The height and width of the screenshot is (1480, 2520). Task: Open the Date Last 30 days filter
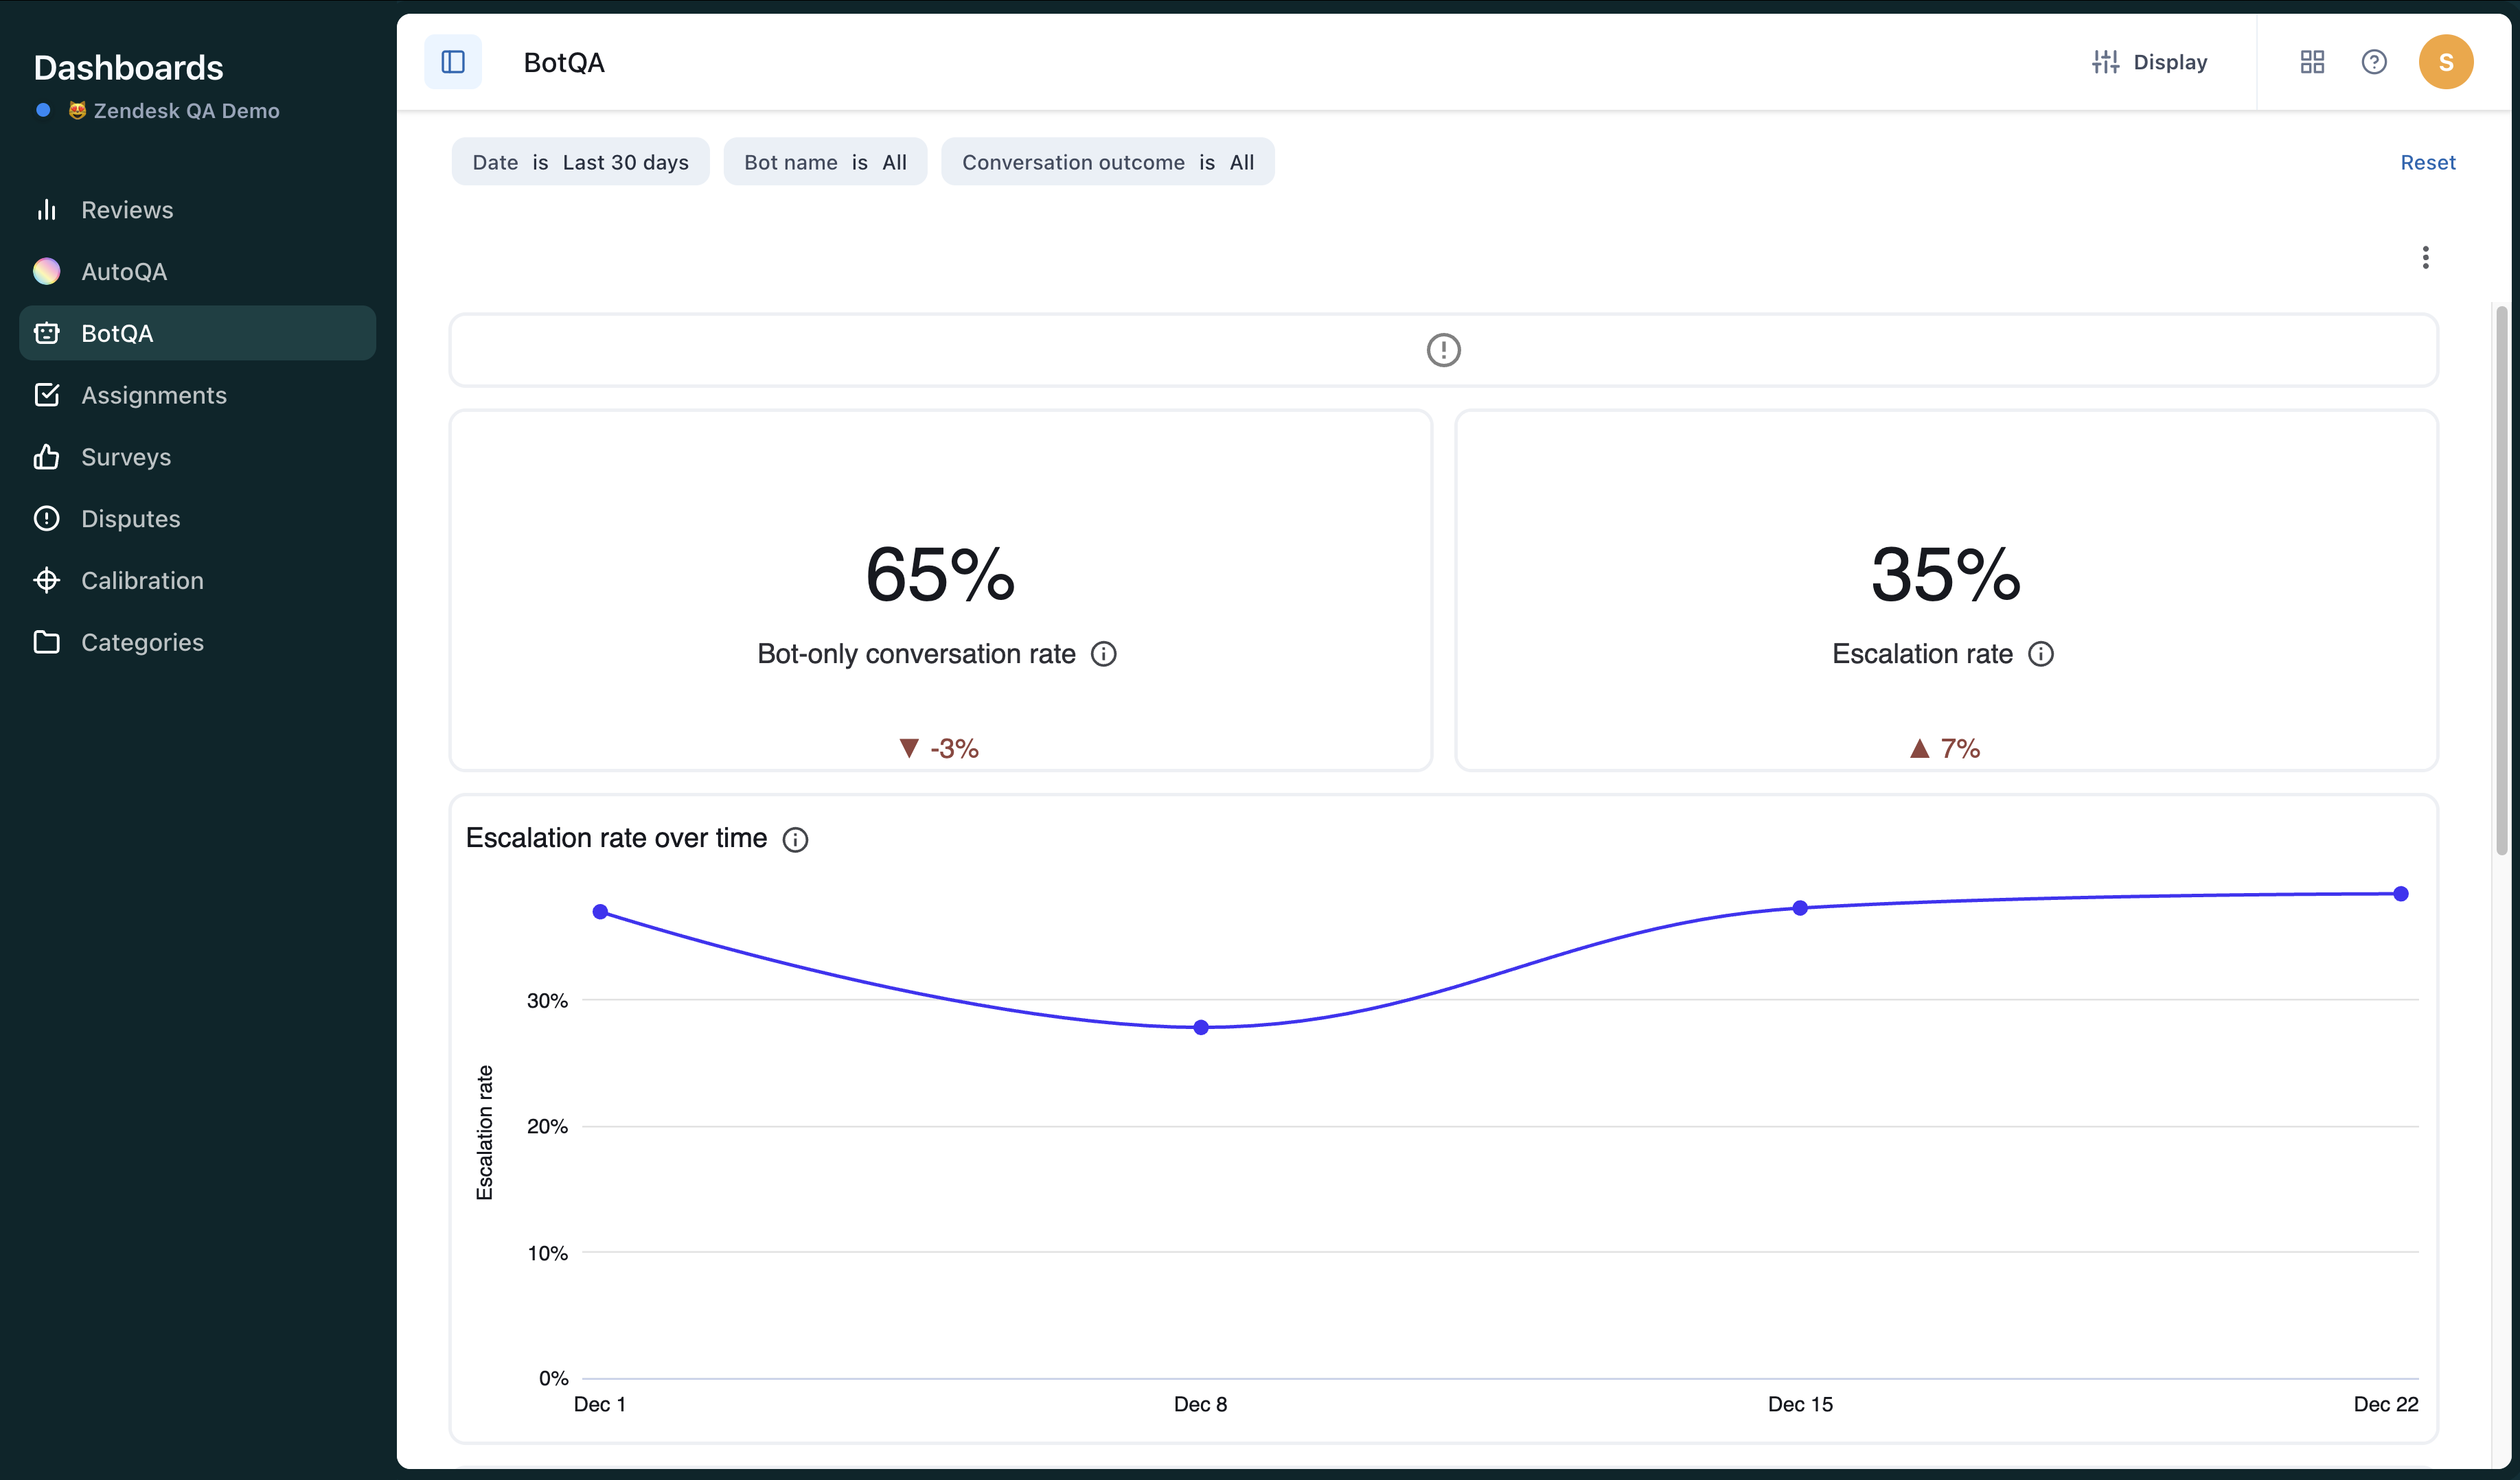coord(580,162)
